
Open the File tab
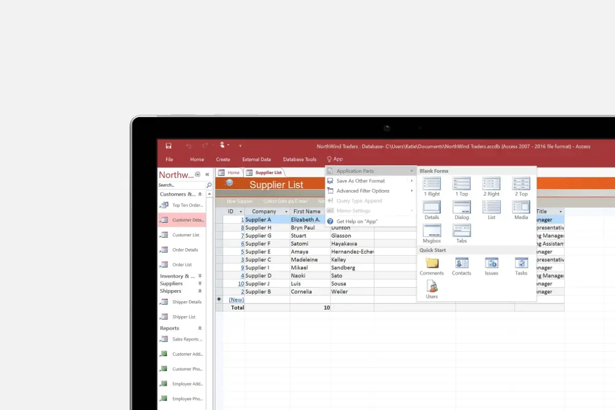click(169, 159)
